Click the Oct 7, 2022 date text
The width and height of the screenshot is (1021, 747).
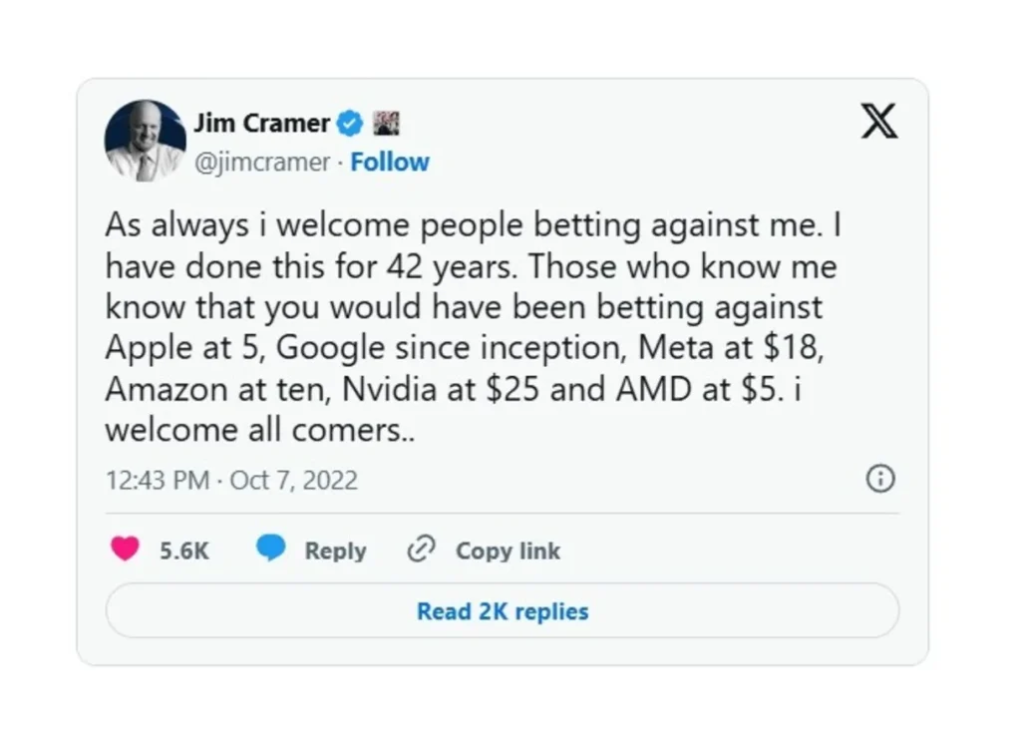293,481
